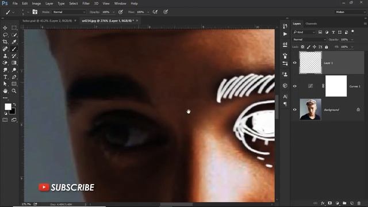Image resolution: width=368 pixels, height=207 pixels.
Task: Select the Quick Selection tool
Action: (x=14, y=34)
